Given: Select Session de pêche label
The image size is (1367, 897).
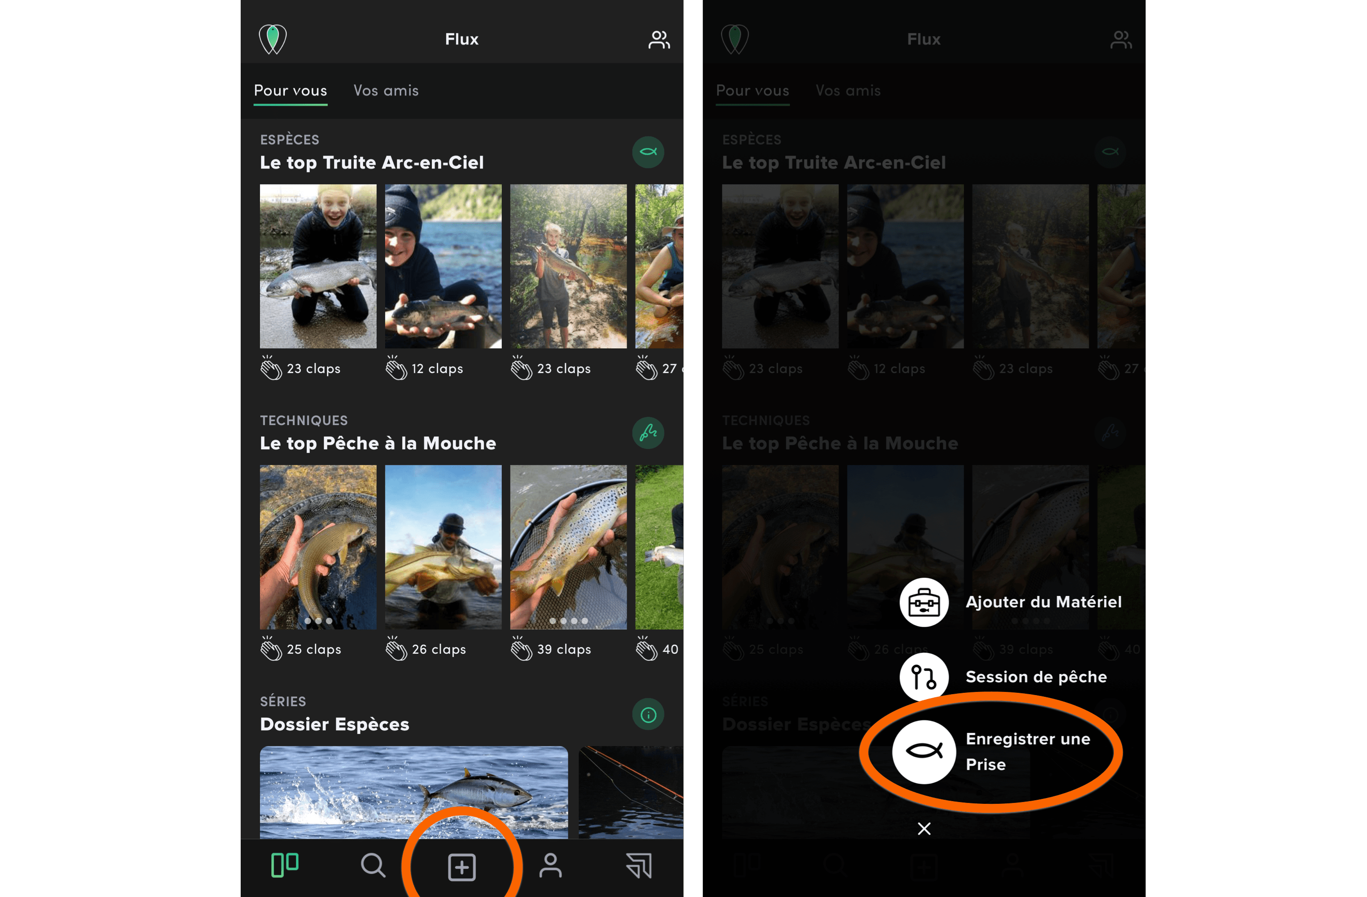Looking at the screenshot, I should tap(1036, 677).
